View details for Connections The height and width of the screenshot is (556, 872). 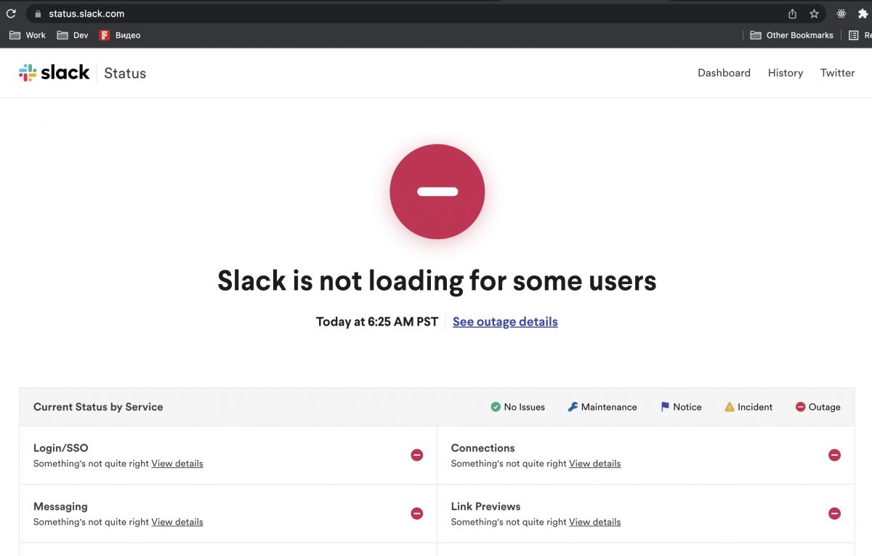pyautogui.click(x=594, y=464)
